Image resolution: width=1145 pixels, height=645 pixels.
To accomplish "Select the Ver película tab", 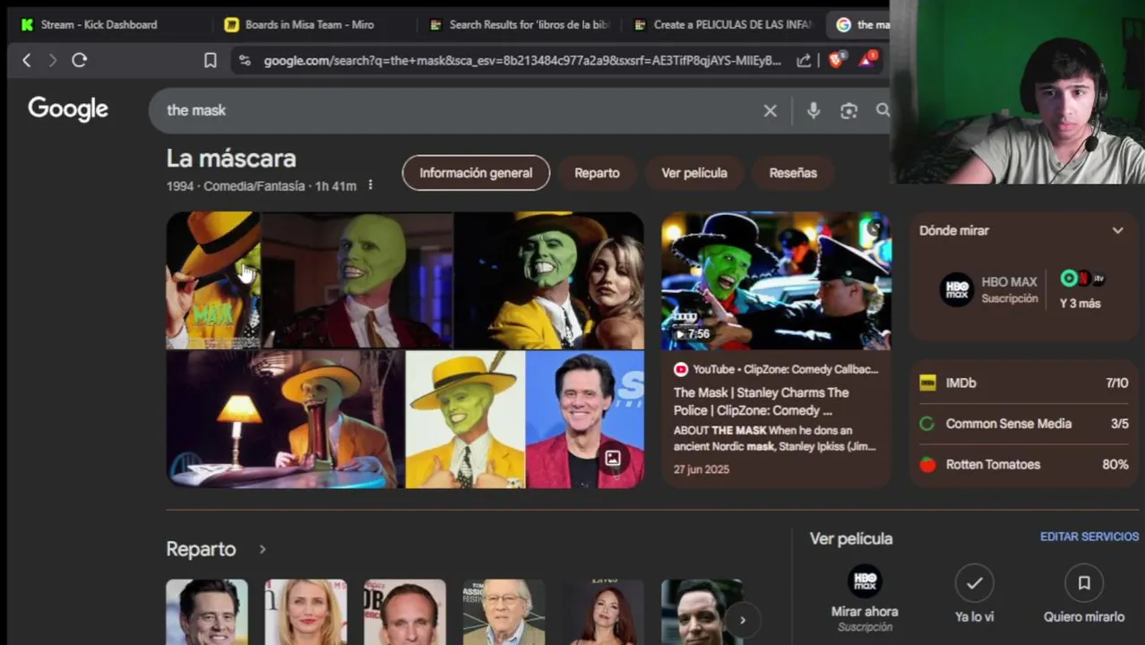I will click(694, 173).
